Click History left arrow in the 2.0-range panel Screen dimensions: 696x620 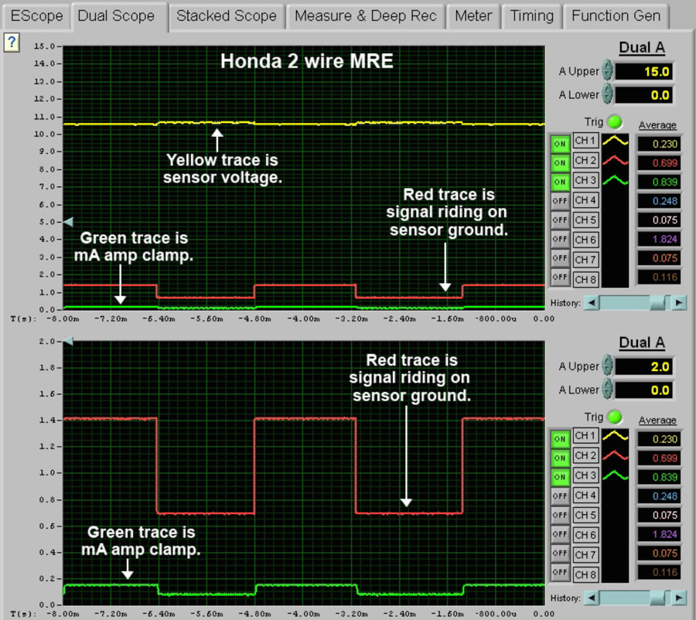592,598
